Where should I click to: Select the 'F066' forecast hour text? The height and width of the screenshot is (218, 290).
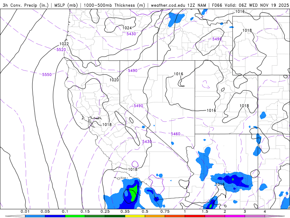tap(217, 5)
